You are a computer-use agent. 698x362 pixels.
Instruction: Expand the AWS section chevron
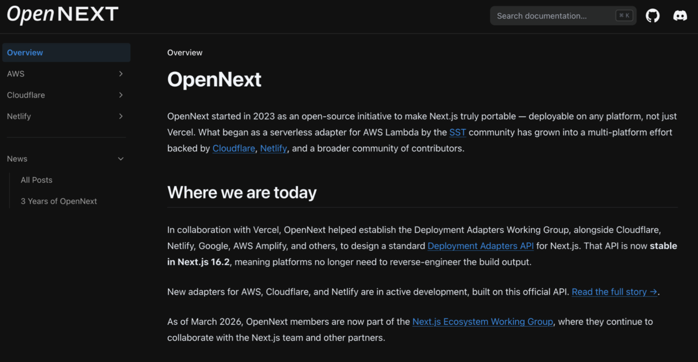pyautogui.click(x=120, y=74)
